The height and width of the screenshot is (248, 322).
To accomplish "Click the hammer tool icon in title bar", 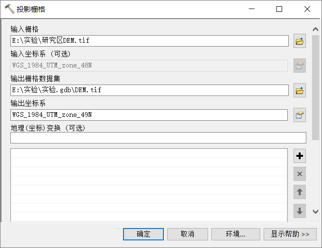I will click(x=9, y=9).
